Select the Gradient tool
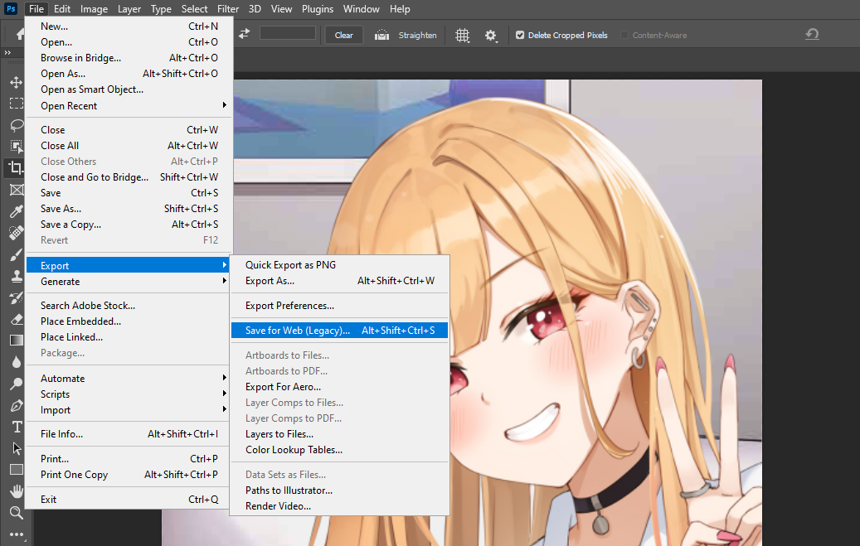 16,341
